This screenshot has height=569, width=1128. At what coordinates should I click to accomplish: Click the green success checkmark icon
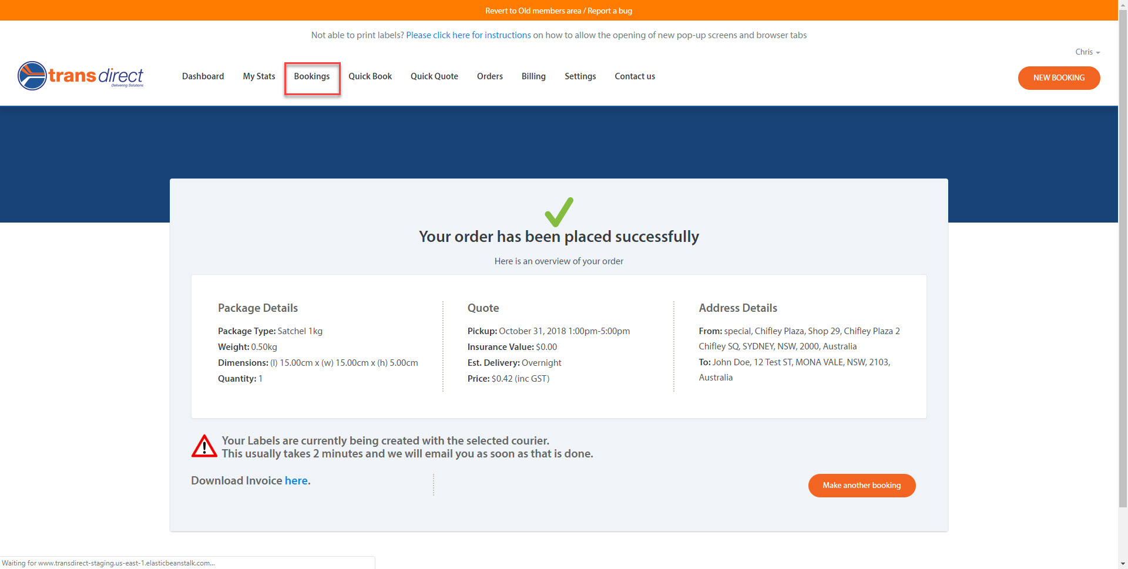(558, 211)
